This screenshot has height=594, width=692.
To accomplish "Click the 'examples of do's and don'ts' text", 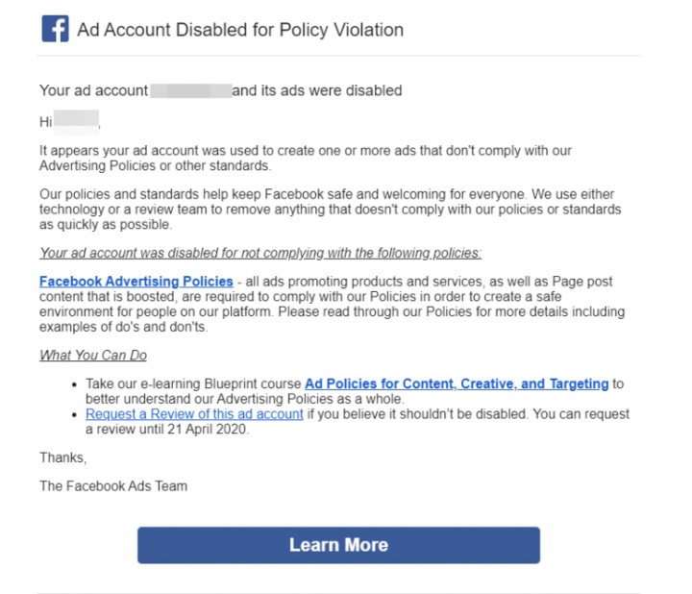I will click(123, 327).
